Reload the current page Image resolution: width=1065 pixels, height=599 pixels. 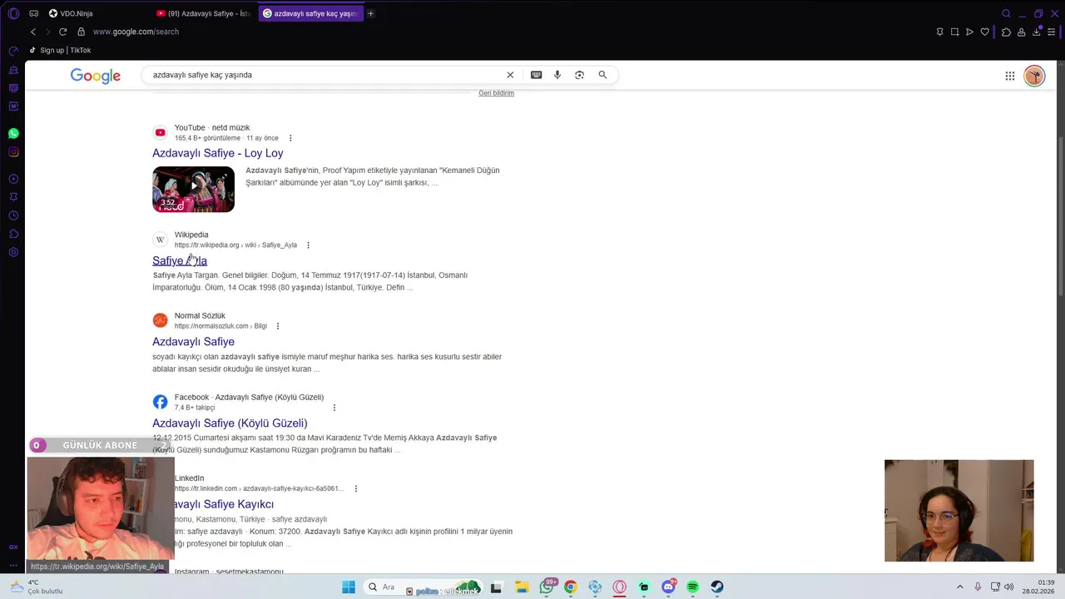(62, 32)
